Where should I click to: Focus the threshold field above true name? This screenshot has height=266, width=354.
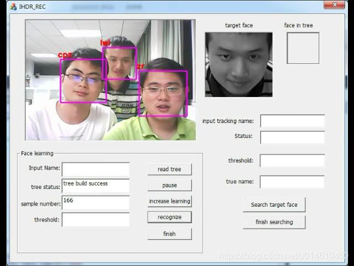pos(293,161)
